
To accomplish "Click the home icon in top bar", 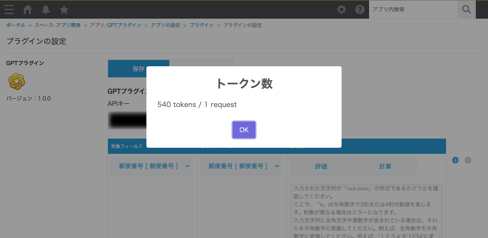I will [x=27, y=10].
